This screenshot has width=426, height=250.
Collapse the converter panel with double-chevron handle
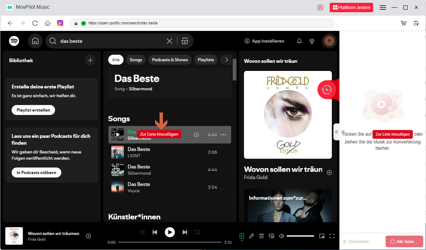click(x=336, y=132)
